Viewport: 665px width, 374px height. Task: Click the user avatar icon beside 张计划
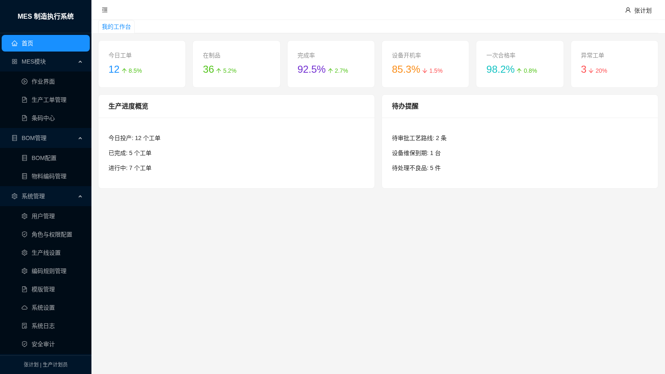(628, 10)
